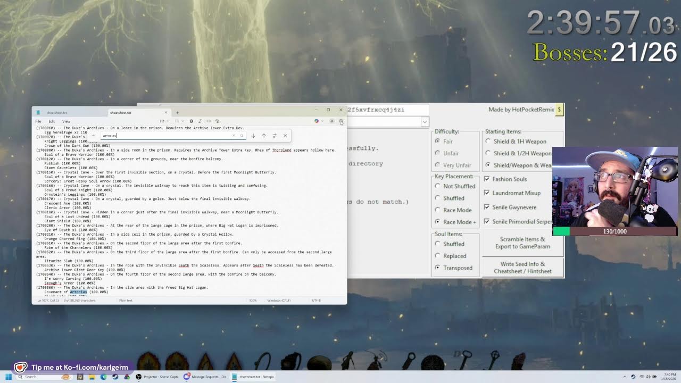
Task: Open Notepad settings gear icon
Action: tap(341, 121)
